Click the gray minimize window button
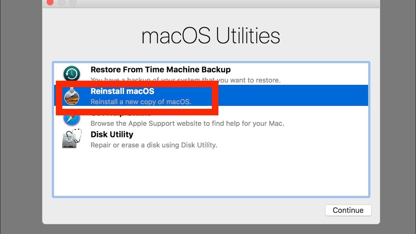 [x=61, y=2]
